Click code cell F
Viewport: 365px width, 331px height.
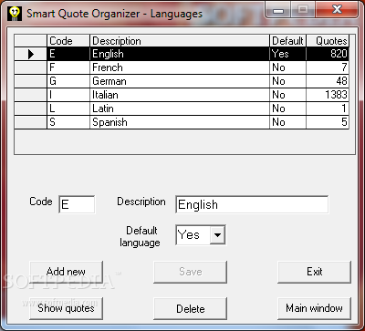[68, 67]
